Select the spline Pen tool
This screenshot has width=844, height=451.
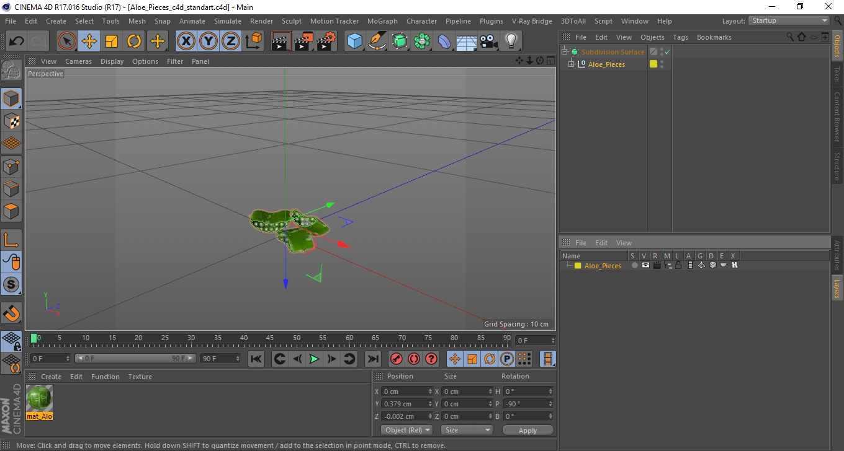(377, 42)
